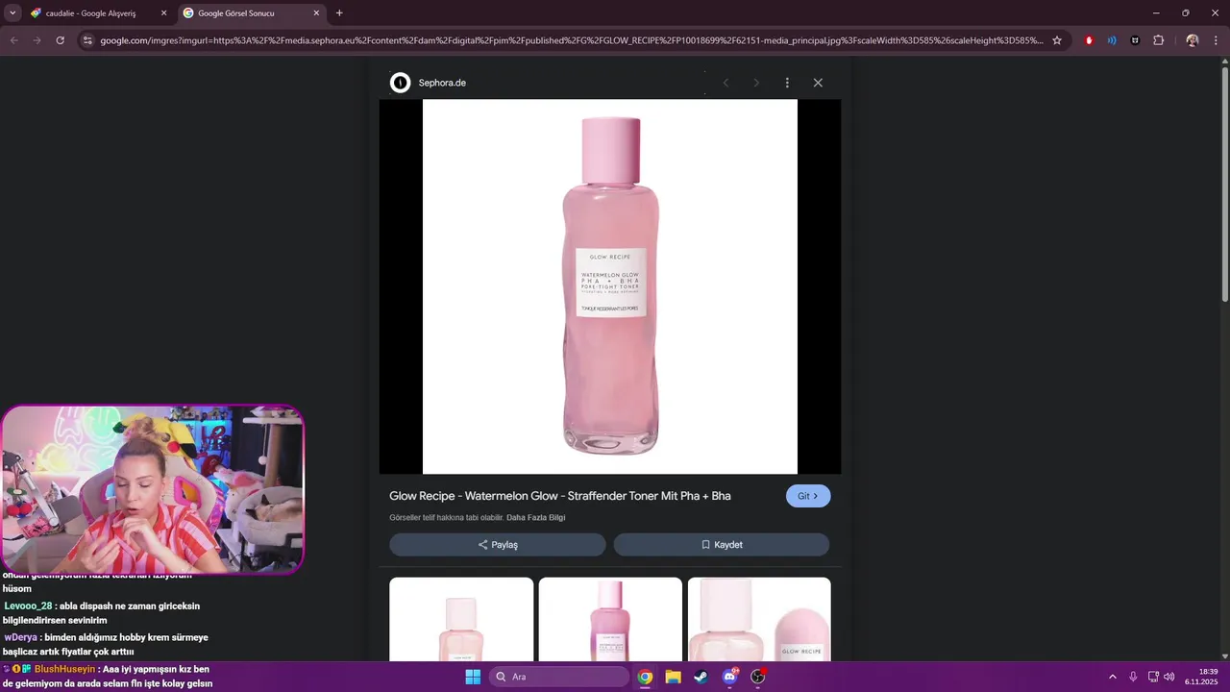The width and height of the screenshot is (1230, 692).
Task: Click chat username BlushHuseyin
Action: click(65, 669)
